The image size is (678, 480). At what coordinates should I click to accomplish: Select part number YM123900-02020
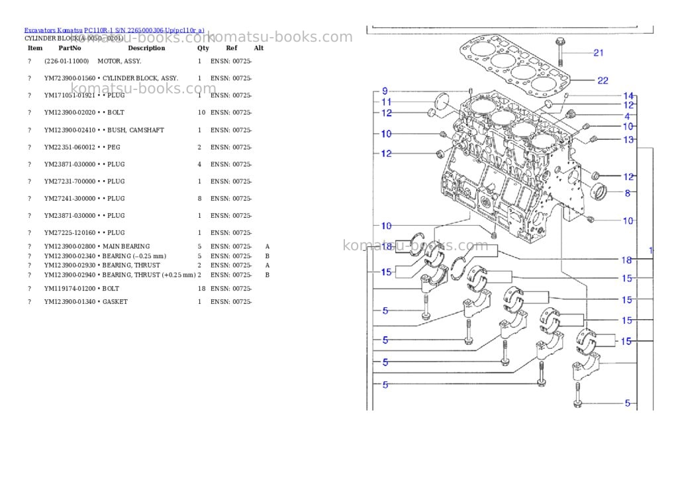(x=70, y=113)
